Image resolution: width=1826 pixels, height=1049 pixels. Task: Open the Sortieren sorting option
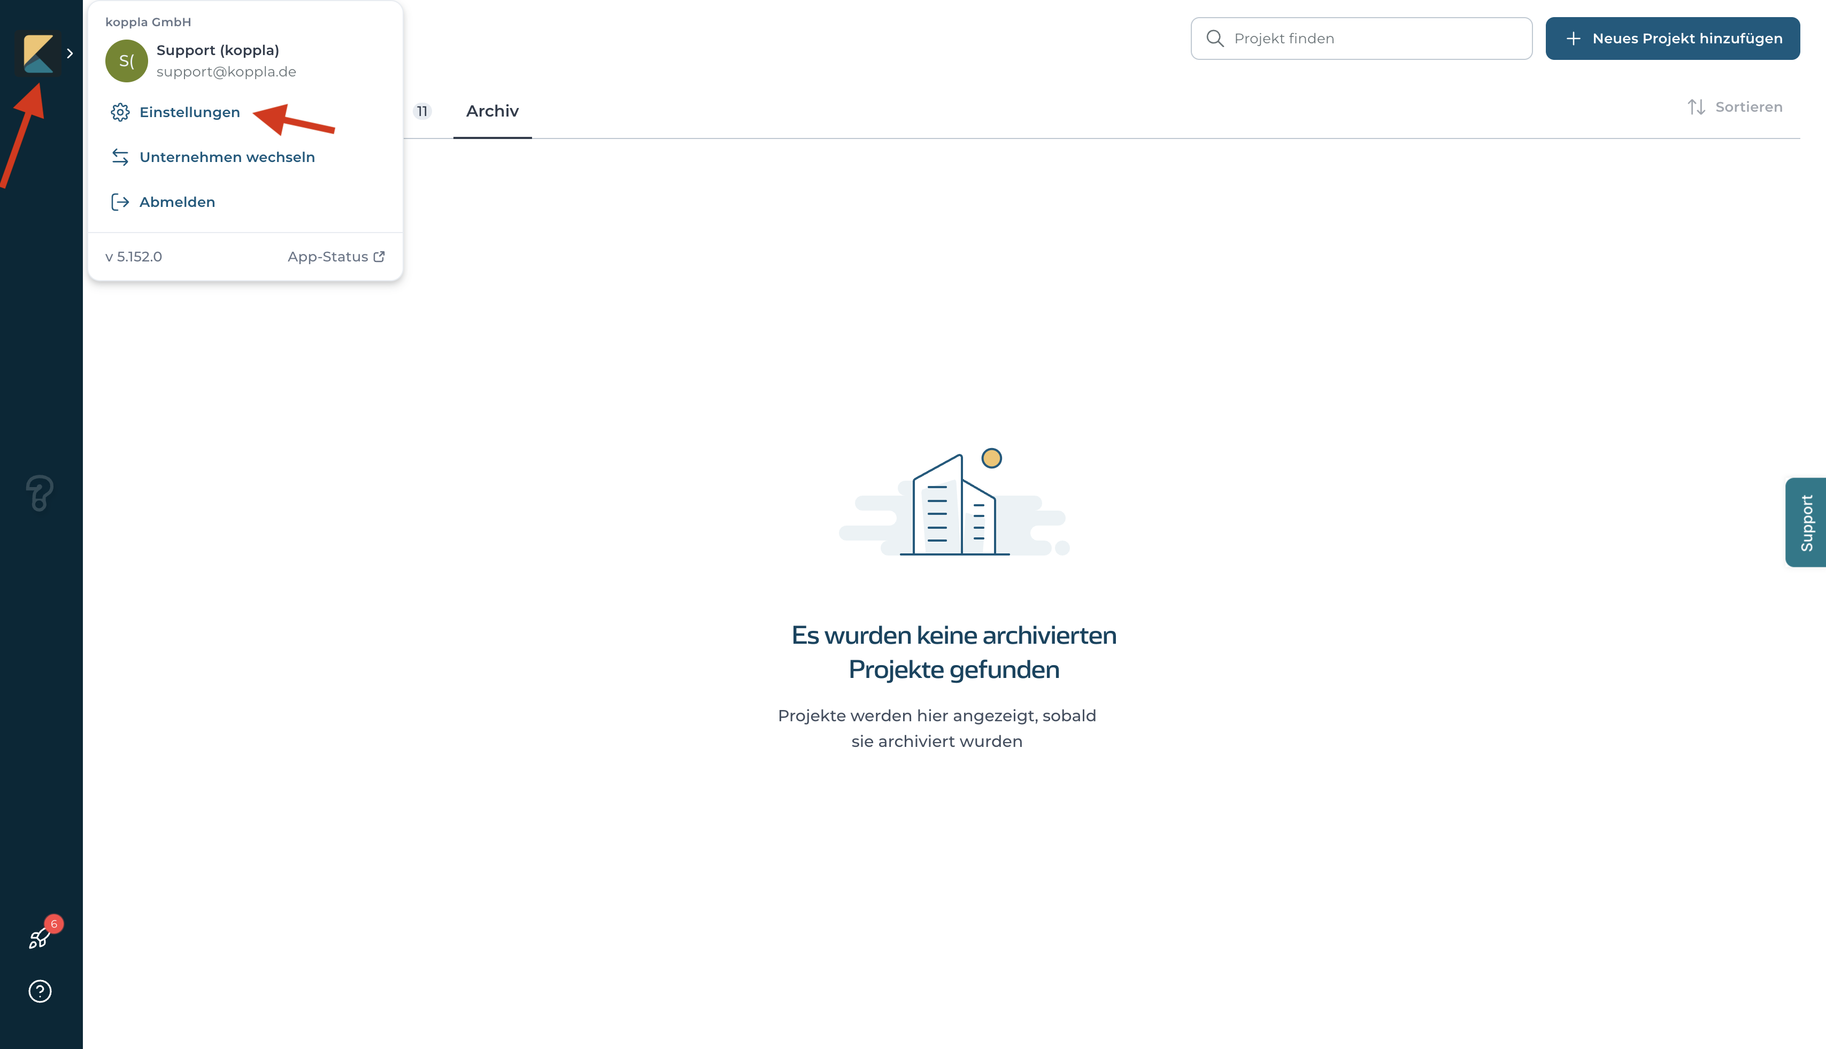1735,106
